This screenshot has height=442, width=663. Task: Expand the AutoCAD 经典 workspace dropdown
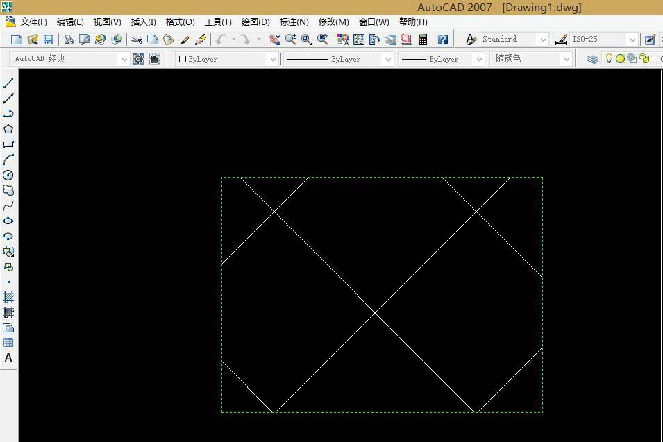124,59
